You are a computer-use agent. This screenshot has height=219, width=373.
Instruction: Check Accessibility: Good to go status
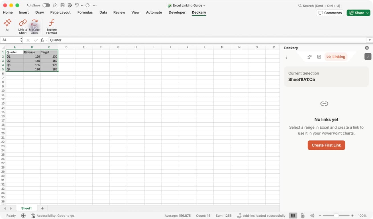pos(52,216)
